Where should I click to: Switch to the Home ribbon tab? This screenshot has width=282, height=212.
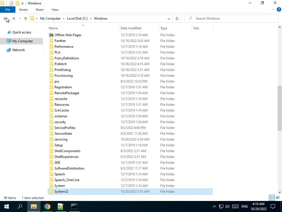coord(23,10)
